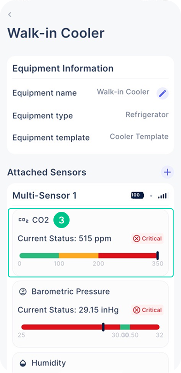Tap the signal strength bars icon
The height and width of the screenshot is (373, 181).
coord(163,196)
